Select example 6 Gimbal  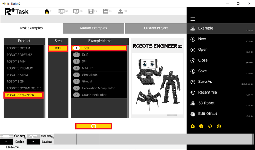click(99, 82)
